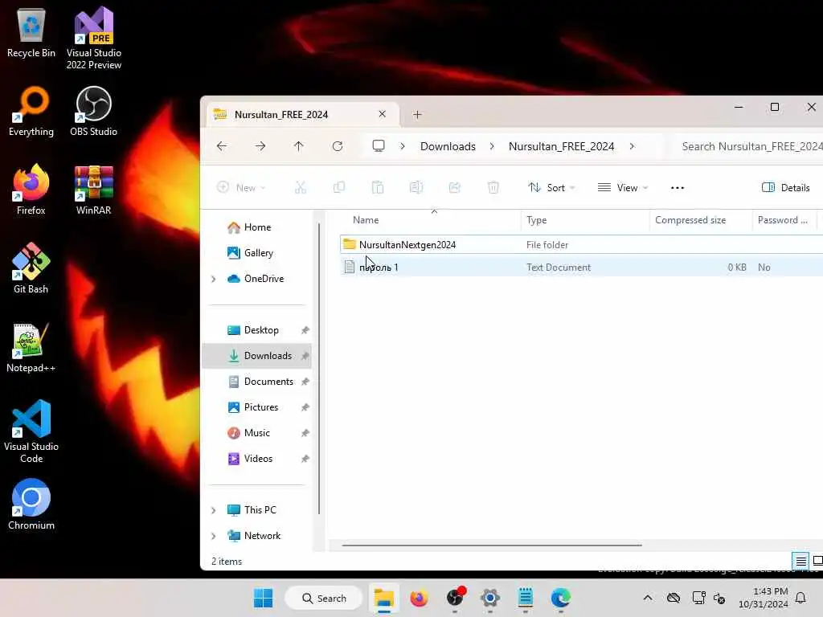Open Visual Studio Code desktop shortcut
823x617 pixels.
[31, 431]
